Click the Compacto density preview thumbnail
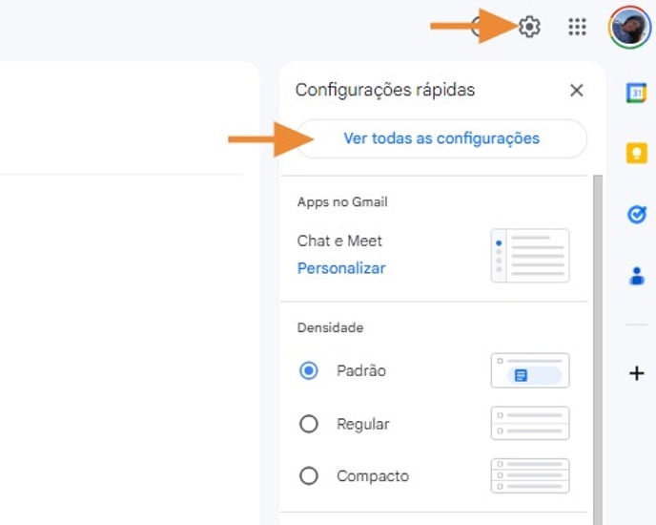Image resolution: width=656 pixels, height=525 pixels. (x=529, y=475)
